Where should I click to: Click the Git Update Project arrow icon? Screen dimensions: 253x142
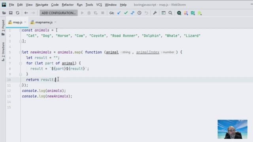(119, 13)
